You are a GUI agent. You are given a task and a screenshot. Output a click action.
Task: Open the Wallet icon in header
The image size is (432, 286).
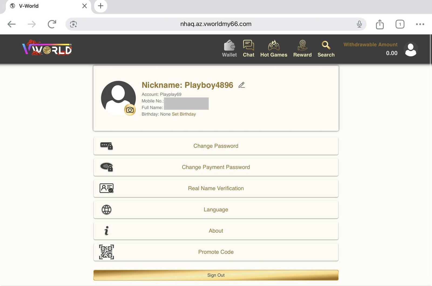pyautogui.click(x=229, y=46)
